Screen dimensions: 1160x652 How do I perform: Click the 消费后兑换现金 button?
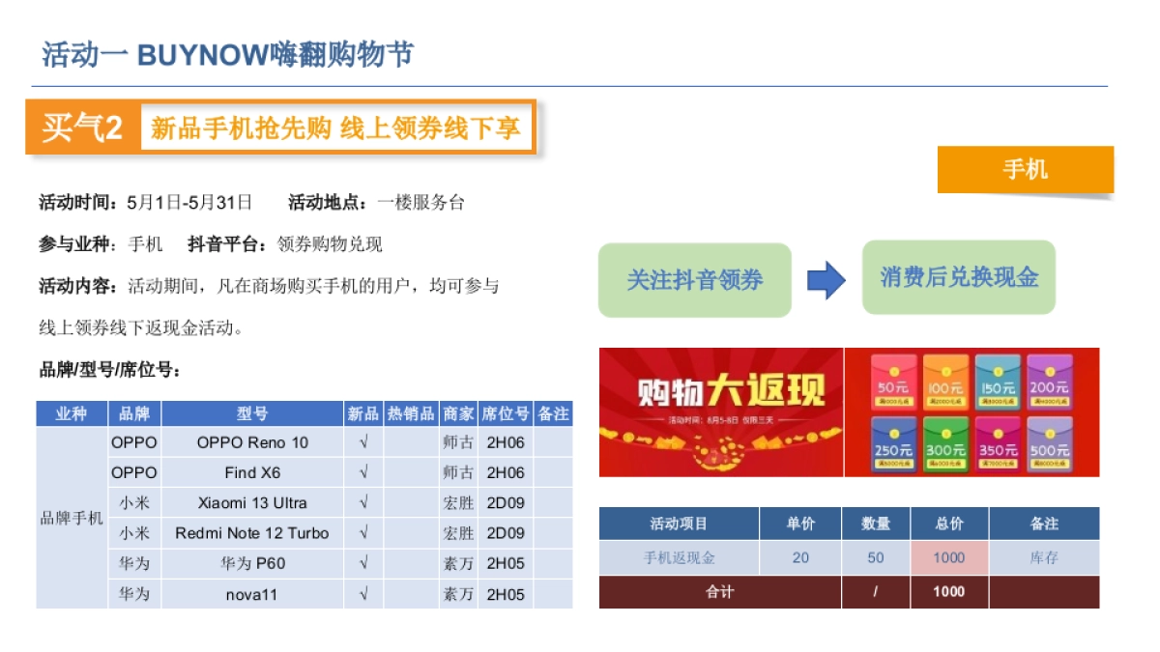click(x=958, y=279)
